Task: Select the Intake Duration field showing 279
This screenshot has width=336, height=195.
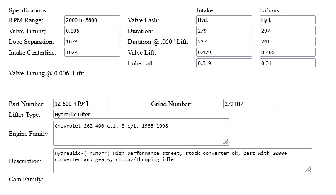Action: pos(224,31)
